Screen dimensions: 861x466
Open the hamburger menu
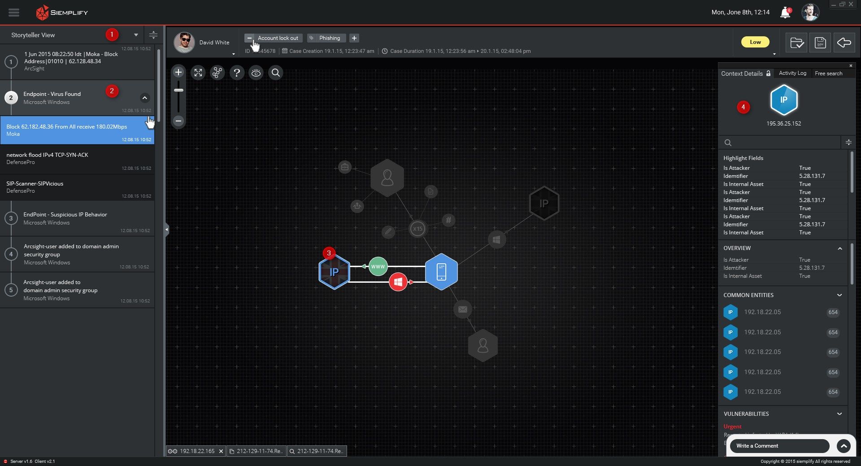(x=14, y=13)
